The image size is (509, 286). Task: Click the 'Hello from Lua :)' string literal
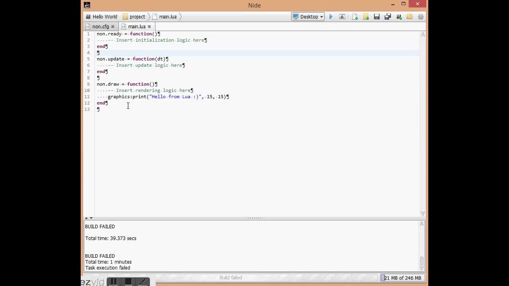tap(175, 97)
